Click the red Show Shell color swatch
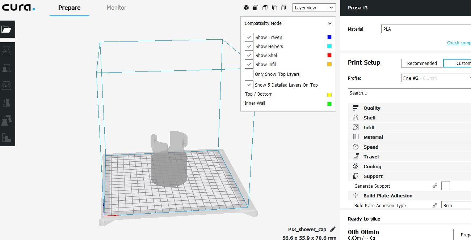 pyautogui.click(x=329, y=55)
